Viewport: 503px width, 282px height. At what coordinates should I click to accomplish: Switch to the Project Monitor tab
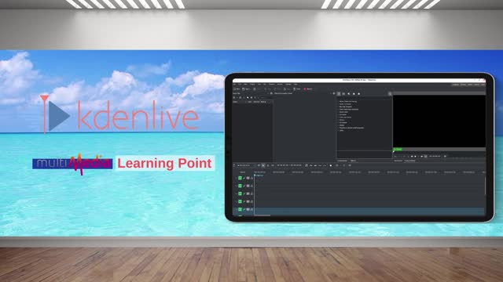410,161
